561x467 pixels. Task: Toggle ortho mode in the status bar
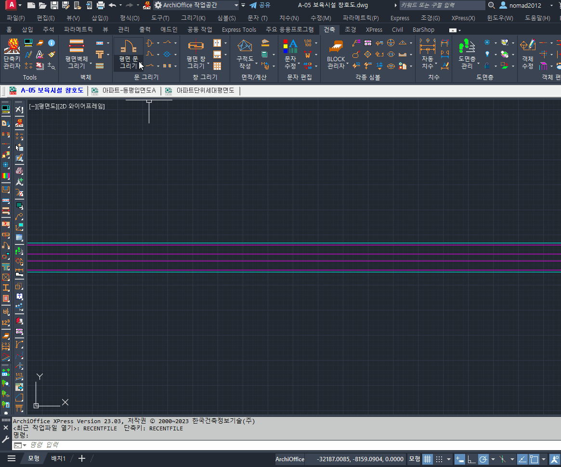tap(471, 459)
